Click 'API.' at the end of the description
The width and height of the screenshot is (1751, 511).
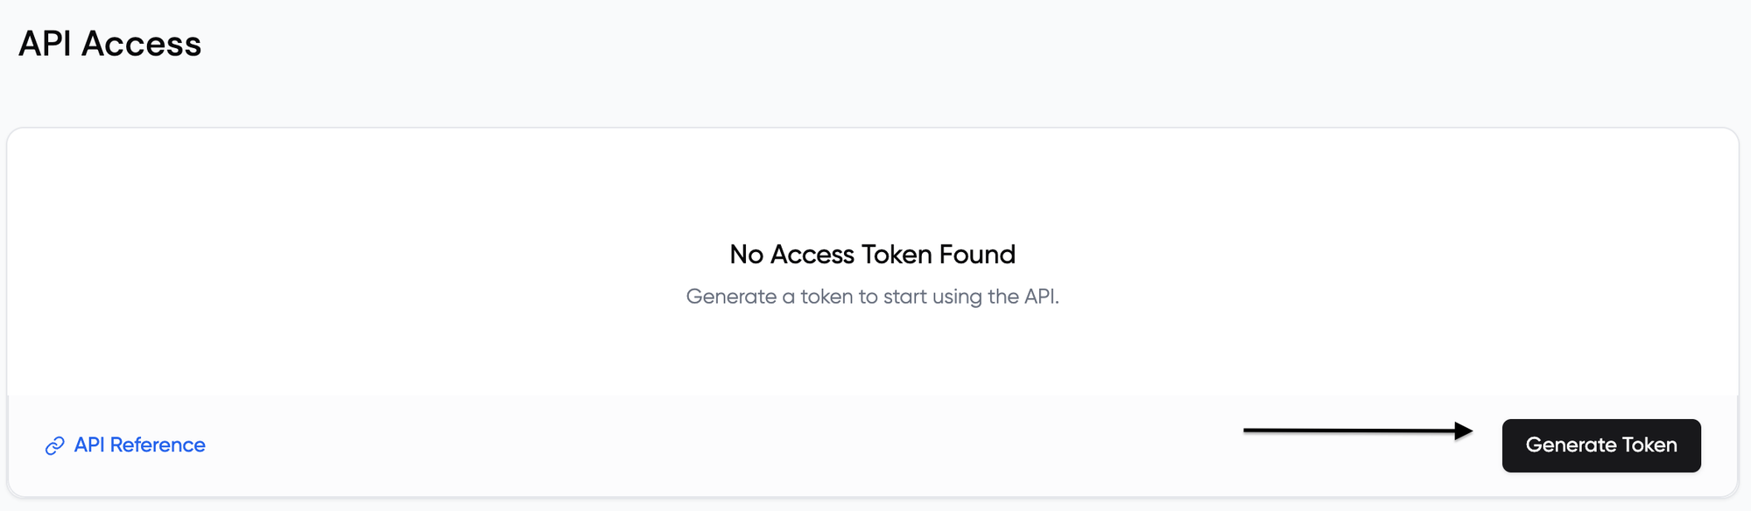pos(1042,297)
